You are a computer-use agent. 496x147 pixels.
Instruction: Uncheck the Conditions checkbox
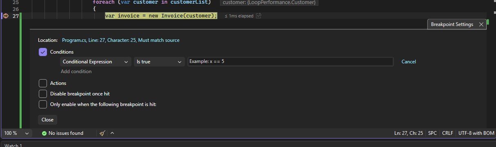coord(43,52)
